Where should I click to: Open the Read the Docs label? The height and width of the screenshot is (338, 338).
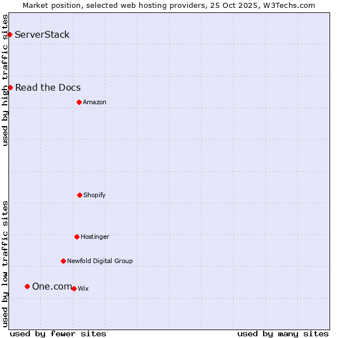point(48,87)
